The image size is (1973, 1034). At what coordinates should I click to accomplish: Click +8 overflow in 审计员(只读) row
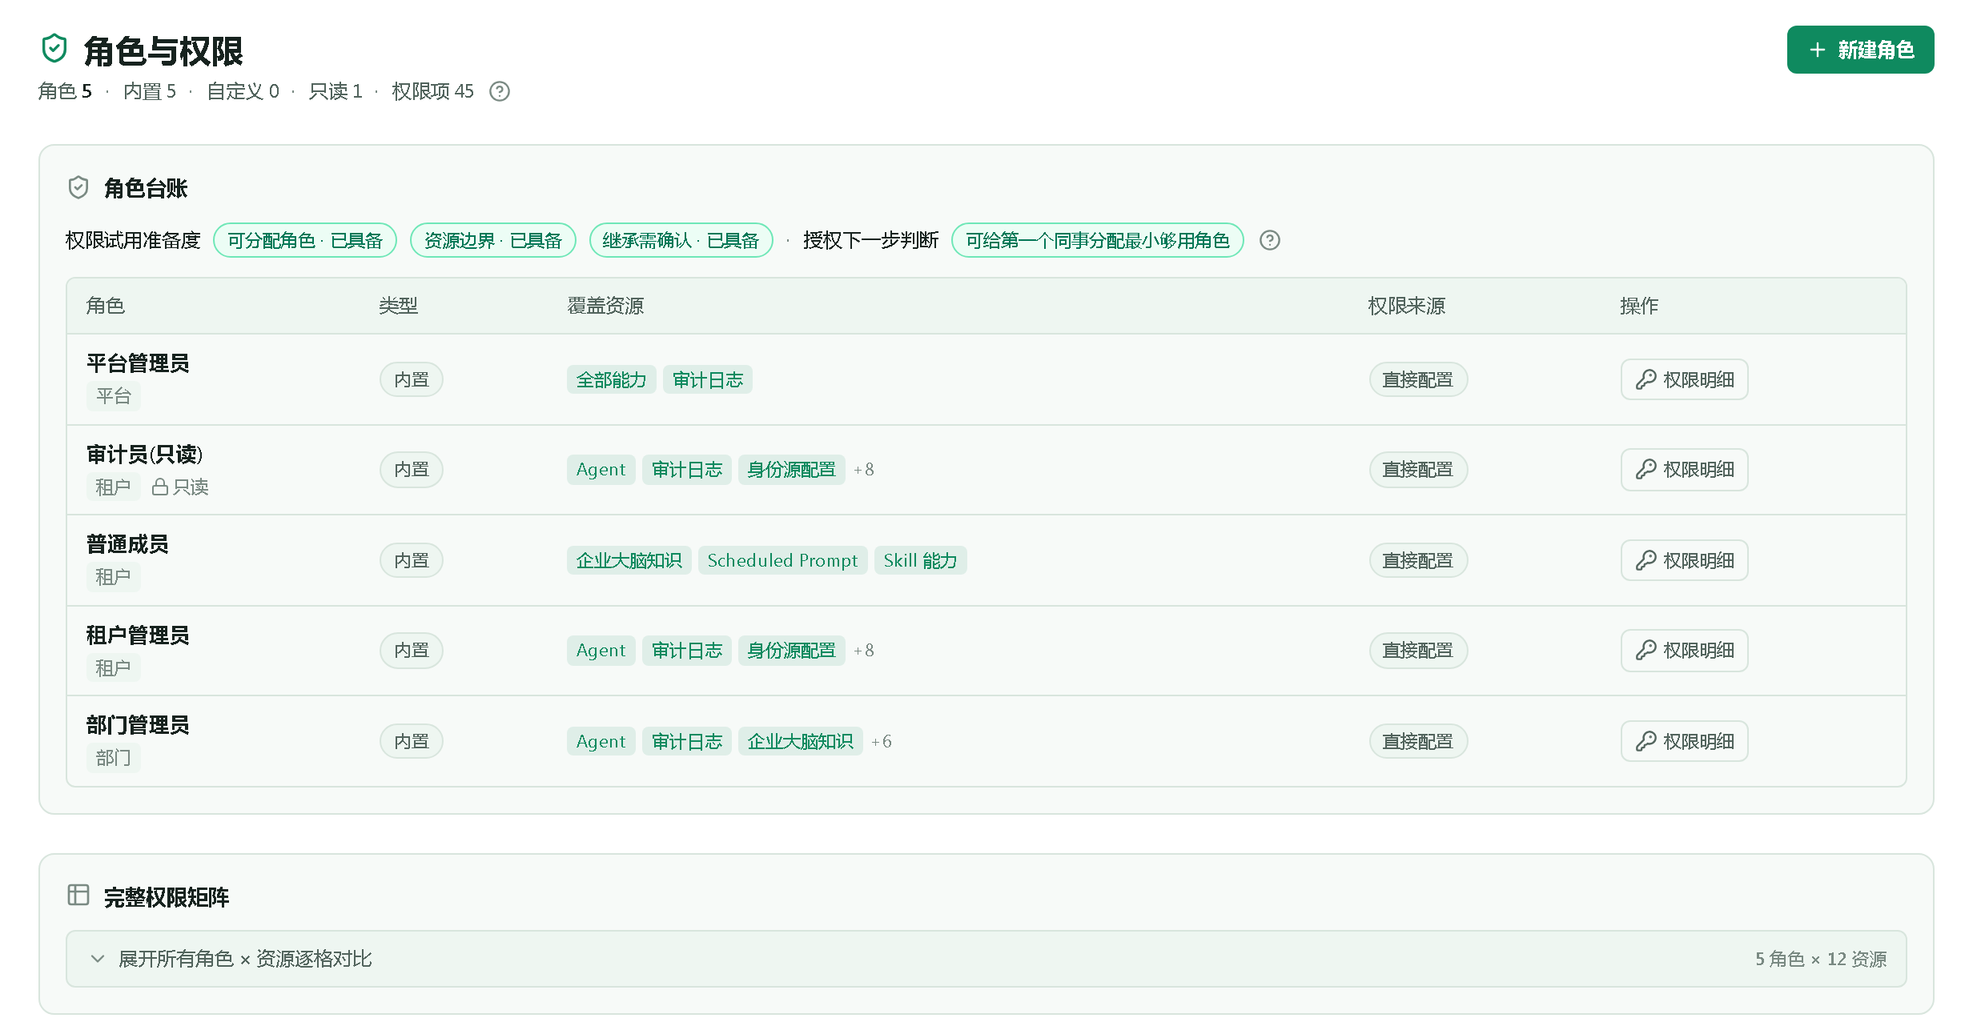(864, 470)
